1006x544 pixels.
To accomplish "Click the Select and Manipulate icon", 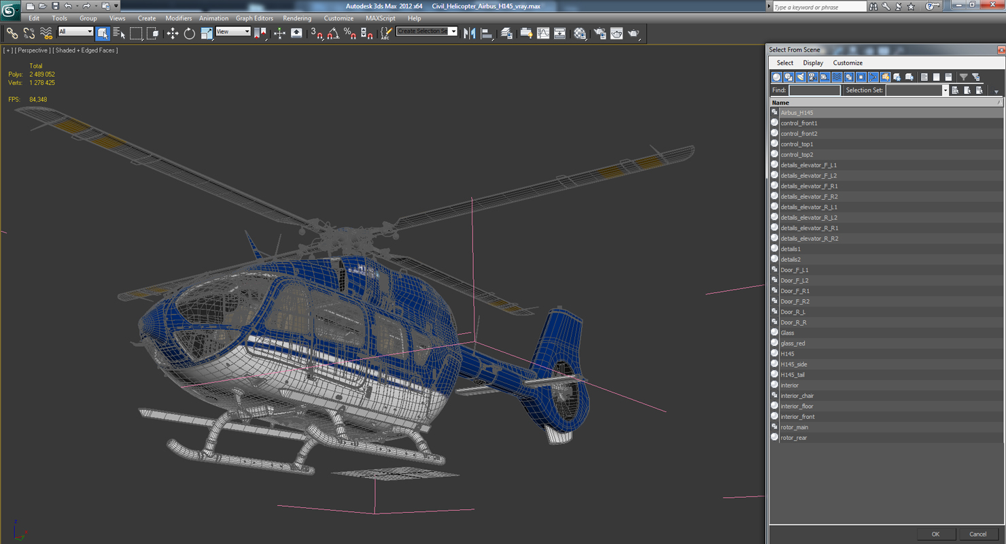I will coord(279,33).
